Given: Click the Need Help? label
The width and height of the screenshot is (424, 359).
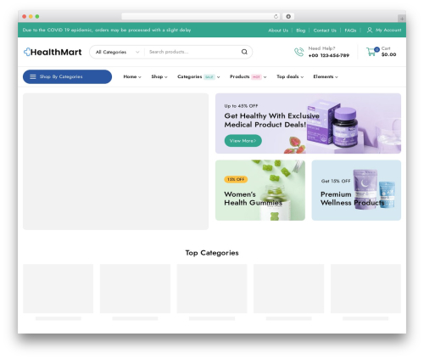Looking at the screenshot, I should 321,48.
